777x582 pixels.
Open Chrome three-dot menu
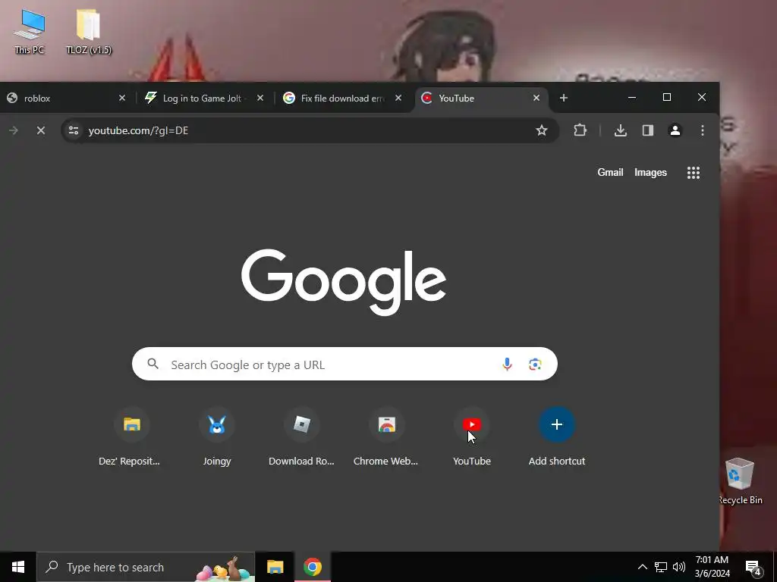coord(702,130)
